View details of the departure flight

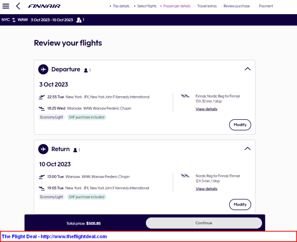pyautogui.click(x=207, y=109)
